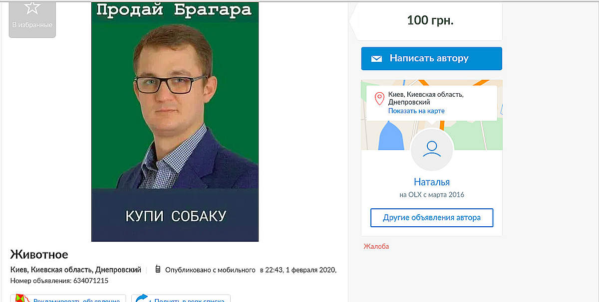The width and height of the screenshot is (599, 302).
Task: Click 'Рекламировать объявление' button text
Action: click(x=76, y=300)
